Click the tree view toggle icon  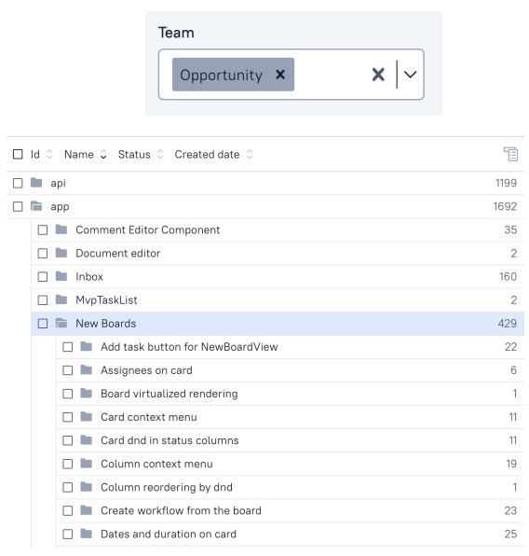[510, 154]
